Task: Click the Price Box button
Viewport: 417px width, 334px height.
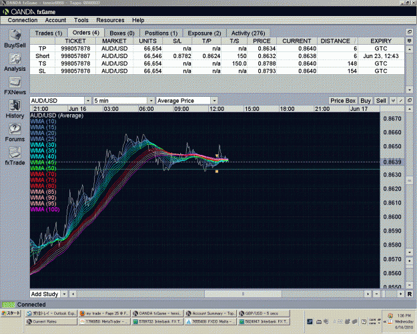Action: click(343, 101)
